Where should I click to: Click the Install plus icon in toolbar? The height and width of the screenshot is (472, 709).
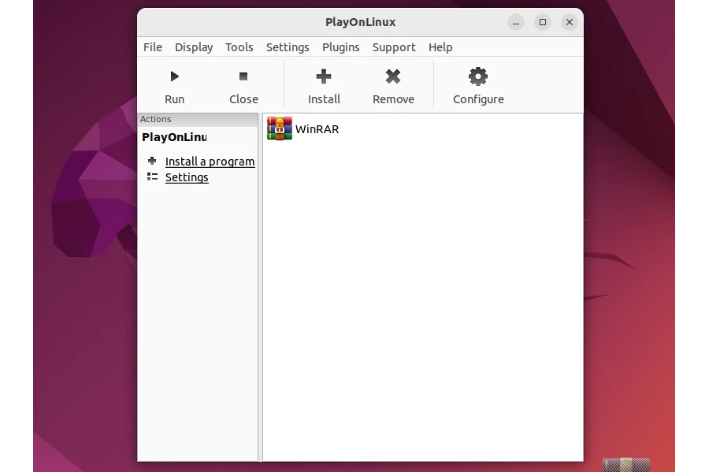click(x=324, y=76)
